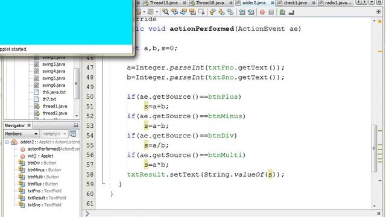
Task: Select txtSno TextField in Navigator
Action: coord(44,205)
